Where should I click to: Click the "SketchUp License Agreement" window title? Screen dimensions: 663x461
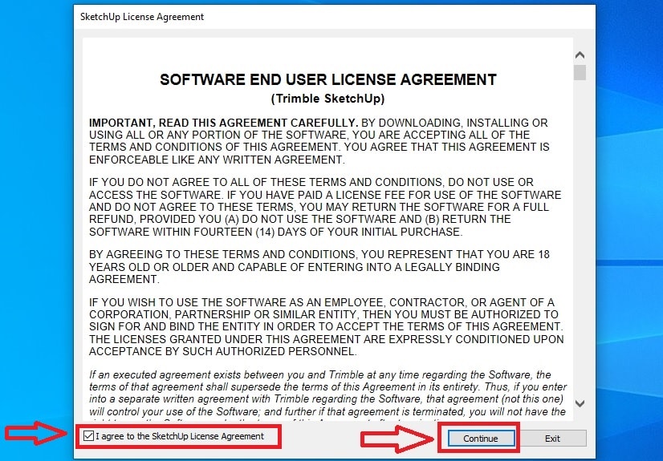tap(142, 17)
